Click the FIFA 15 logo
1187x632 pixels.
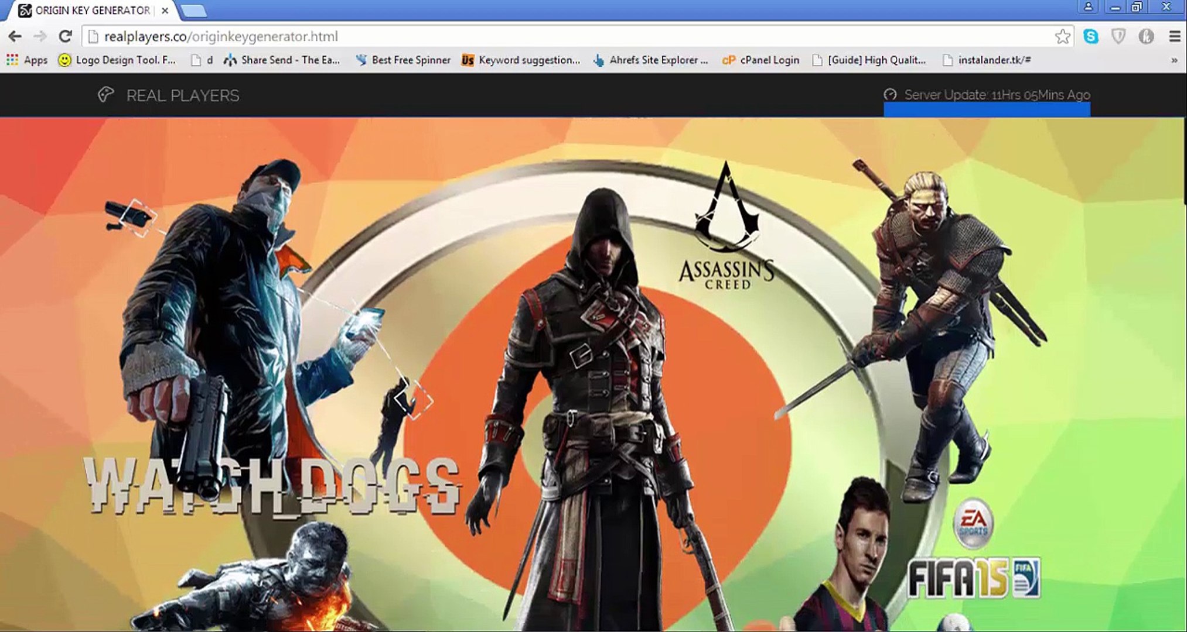point(974,578)
